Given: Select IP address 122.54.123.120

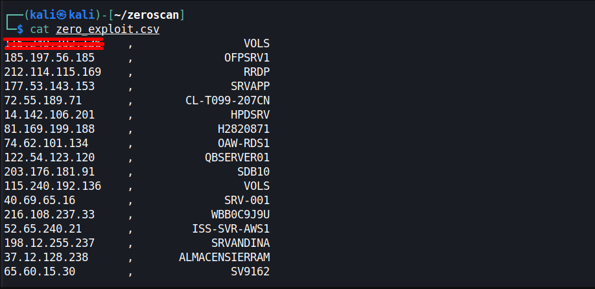Looking at the screenshot, I should (x=49, y=157).
